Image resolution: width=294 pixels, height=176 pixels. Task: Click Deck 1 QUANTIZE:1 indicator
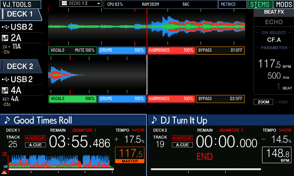click(85, 130)
